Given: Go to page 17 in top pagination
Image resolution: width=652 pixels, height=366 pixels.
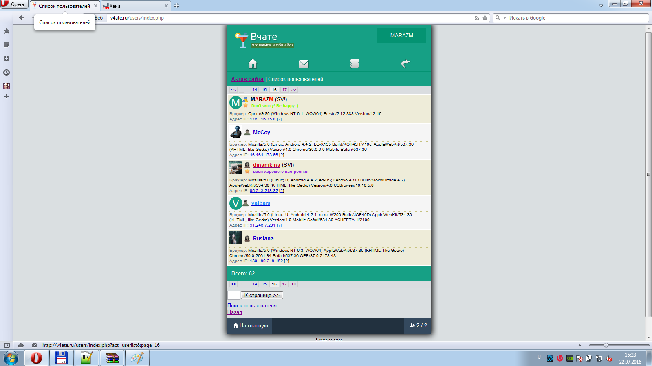Looking at the screenshot, I should point(284,90).
